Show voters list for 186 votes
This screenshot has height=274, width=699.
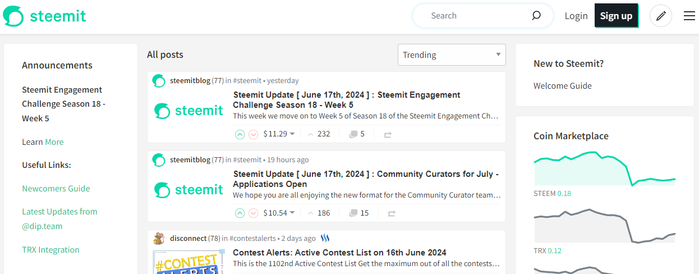[319, 213]
